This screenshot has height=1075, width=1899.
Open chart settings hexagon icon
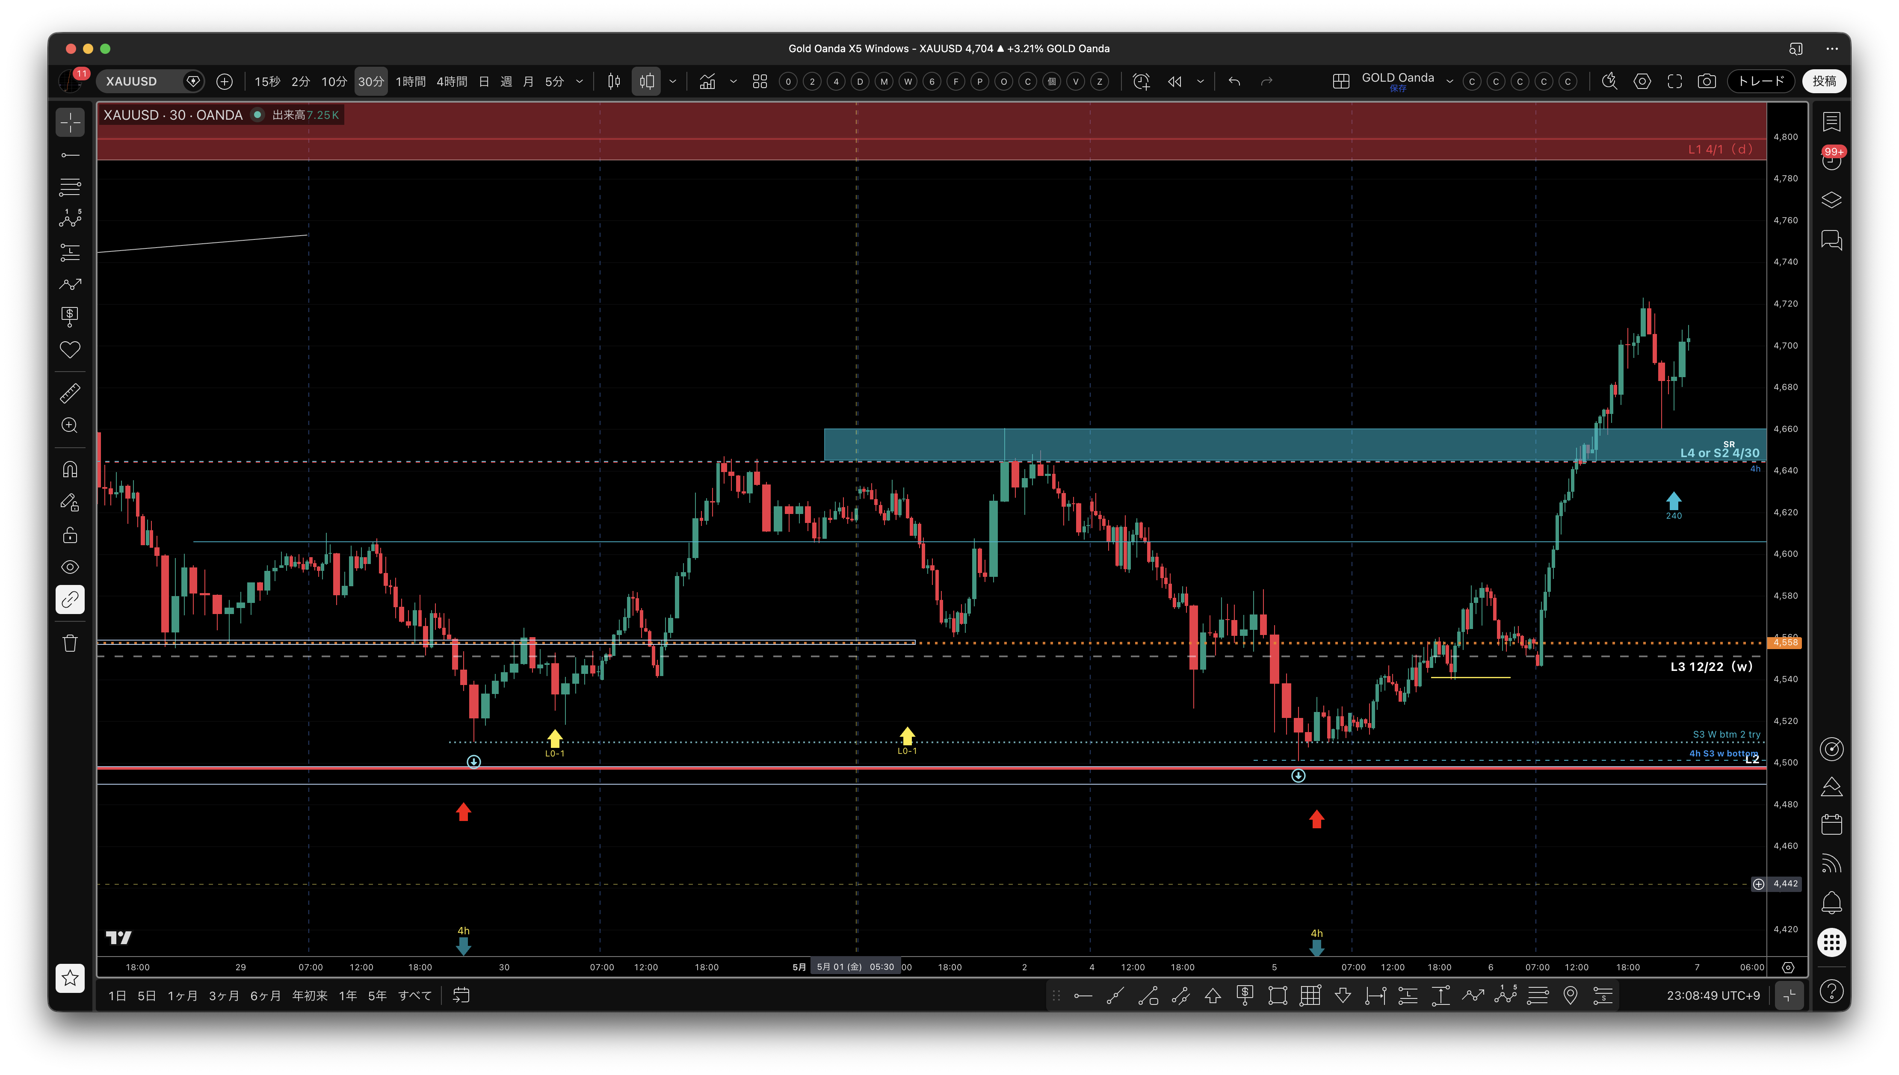tap(1642, 81)
